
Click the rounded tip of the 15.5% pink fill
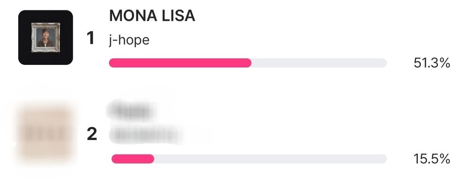pyautogui.click(x=151, y=159)
